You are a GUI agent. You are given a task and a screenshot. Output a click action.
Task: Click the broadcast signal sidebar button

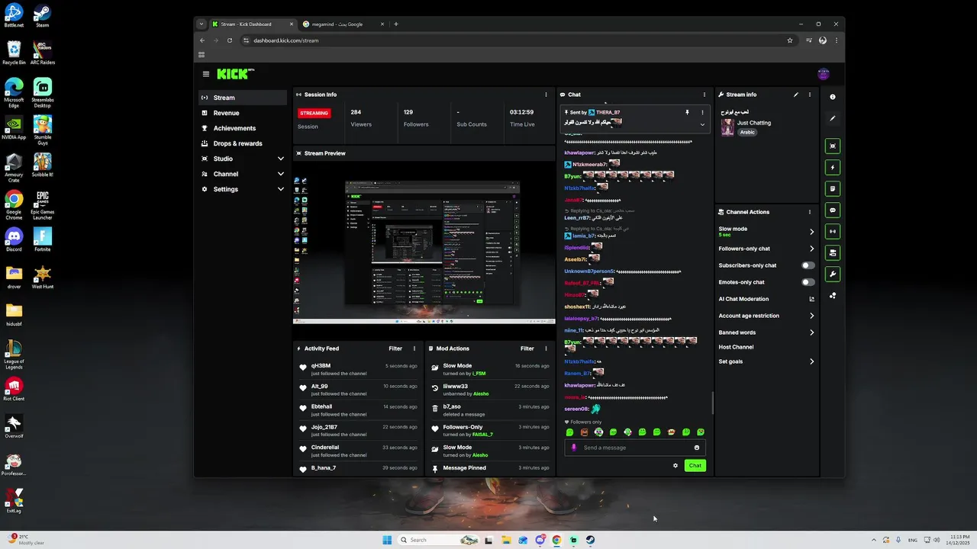coord(833,231)
